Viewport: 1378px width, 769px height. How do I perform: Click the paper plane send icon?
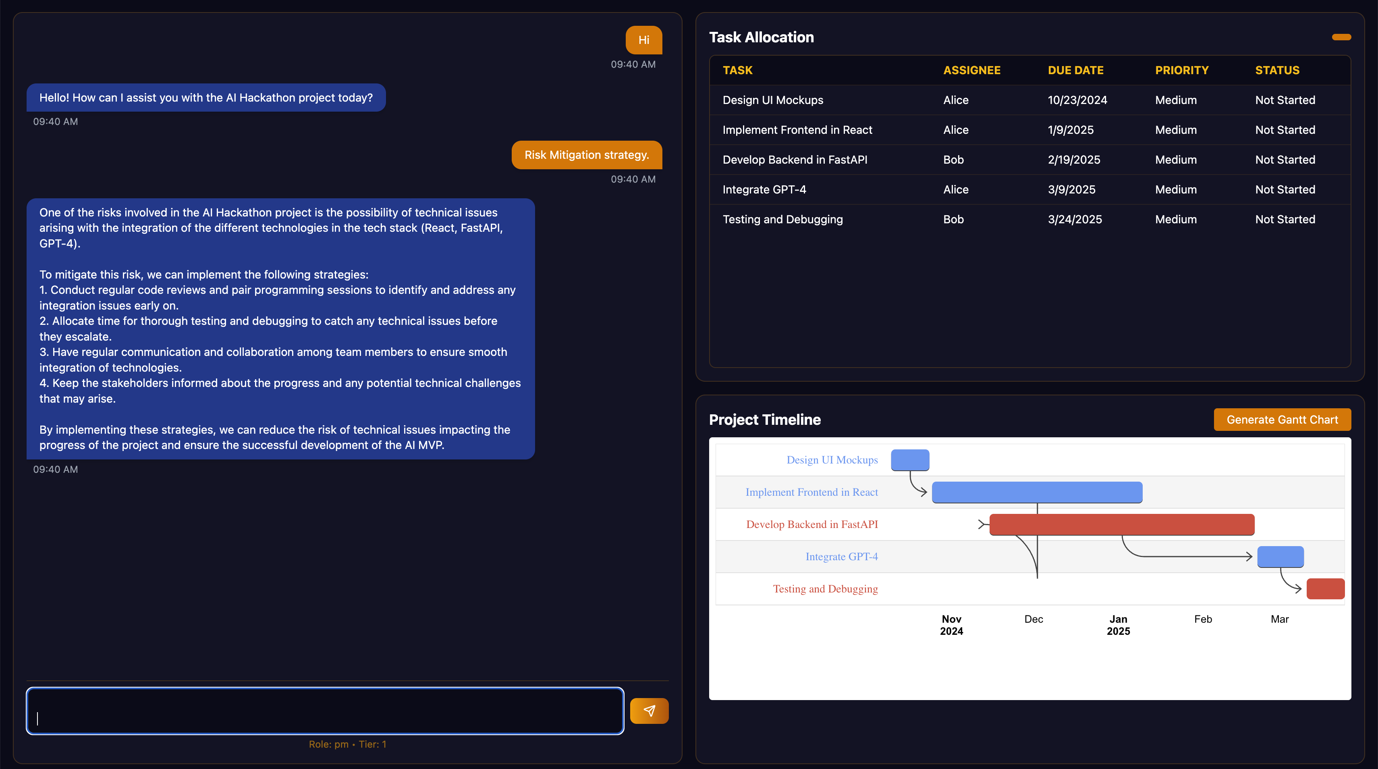(x=649, y=711)
